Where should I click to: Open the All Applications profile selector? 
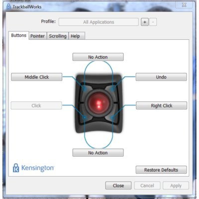point(99,22)
